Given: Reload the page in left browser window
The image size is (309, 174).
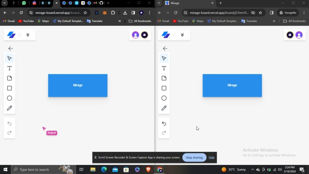Looking at the screenshot, I should [x=21, y=13].
